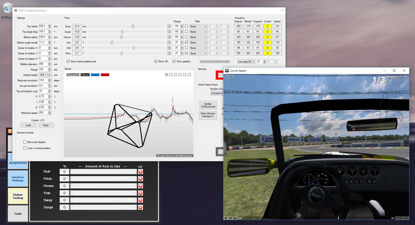This screenshot has width=415, height=225.
Task: Click the red Speed legend label
Action: pos(105,75)
